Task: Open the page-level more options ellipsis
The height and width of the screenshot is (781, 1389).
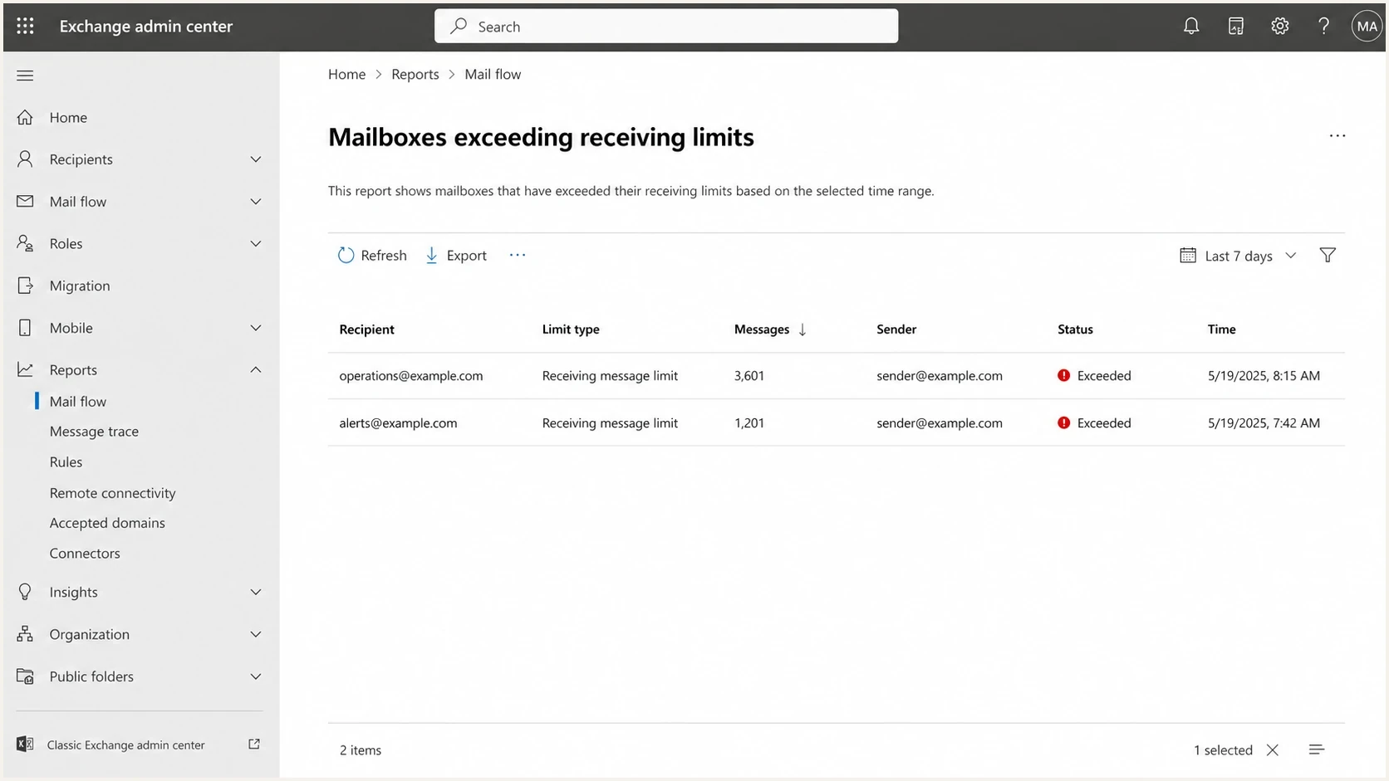Action: [1337, 135]
